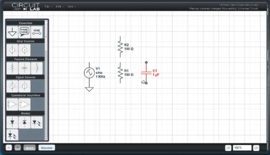Click the top terminal of capacitor C1

[x=146, y=62]
